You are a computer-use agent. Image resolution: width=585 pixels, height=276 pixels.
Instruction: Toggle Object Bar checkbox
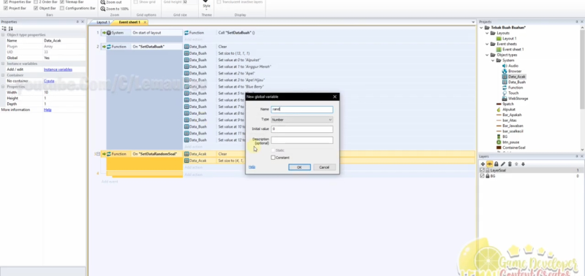(36, 8)
